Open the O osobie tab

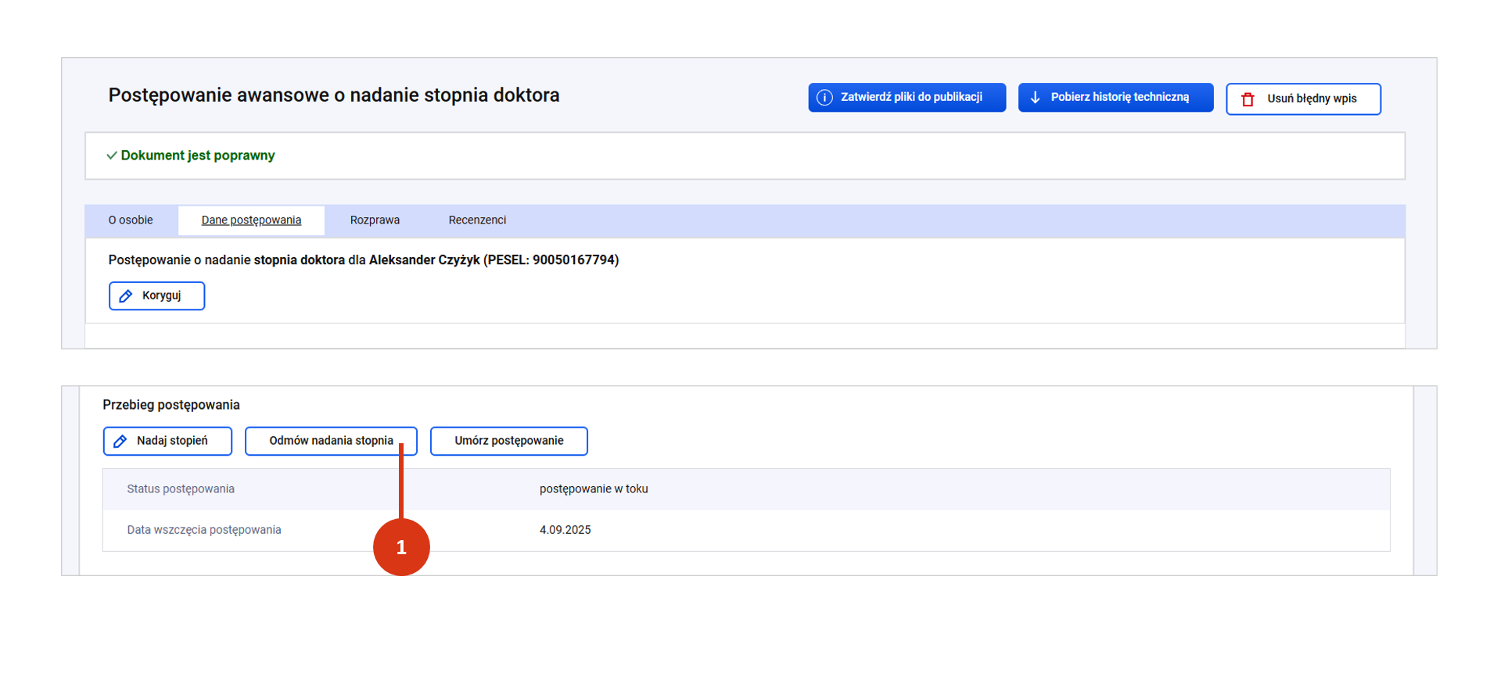pyautogui.click(x=131, y=220)
